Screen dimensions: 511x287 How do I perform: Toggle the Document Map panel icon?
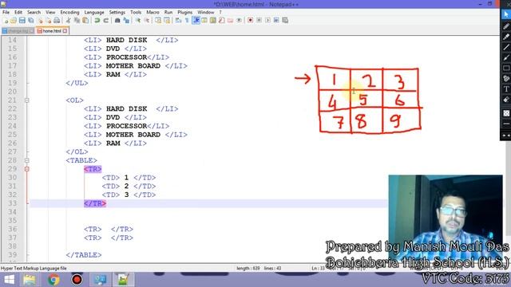point(213,20)
